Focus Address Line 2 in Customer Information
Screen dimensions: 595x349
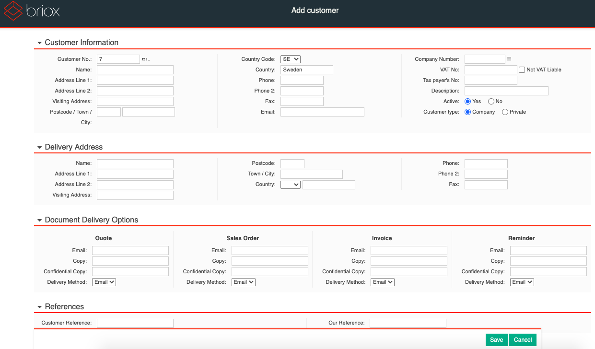(x=135, y=91)
